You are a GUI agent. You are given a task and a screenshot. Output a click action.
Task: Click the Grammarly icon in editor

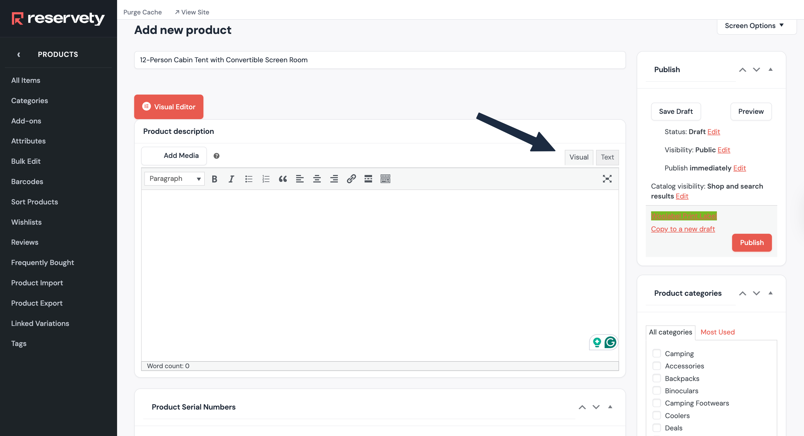tap(610, 342)
